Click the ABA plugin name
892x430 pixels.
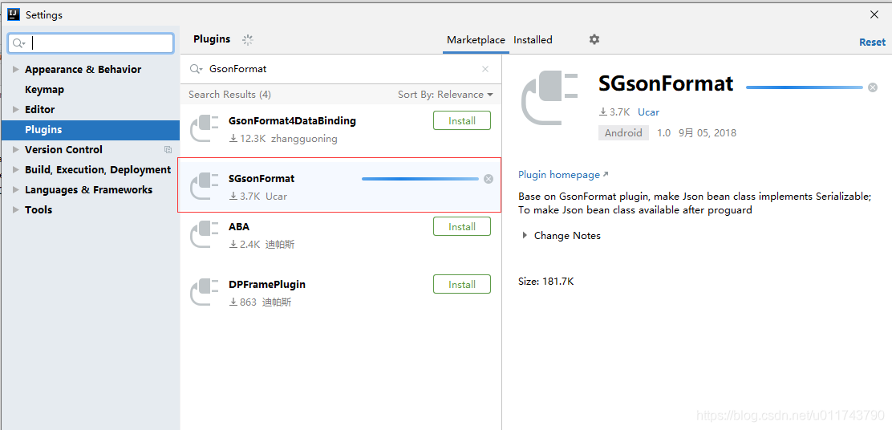click(239, 226)
